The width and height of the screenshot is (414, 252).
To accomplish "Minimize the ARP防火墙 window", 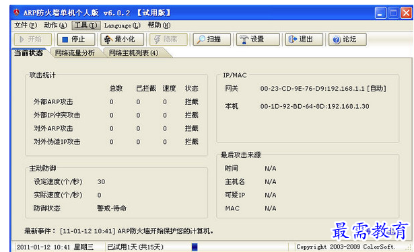I will point(380,13).
